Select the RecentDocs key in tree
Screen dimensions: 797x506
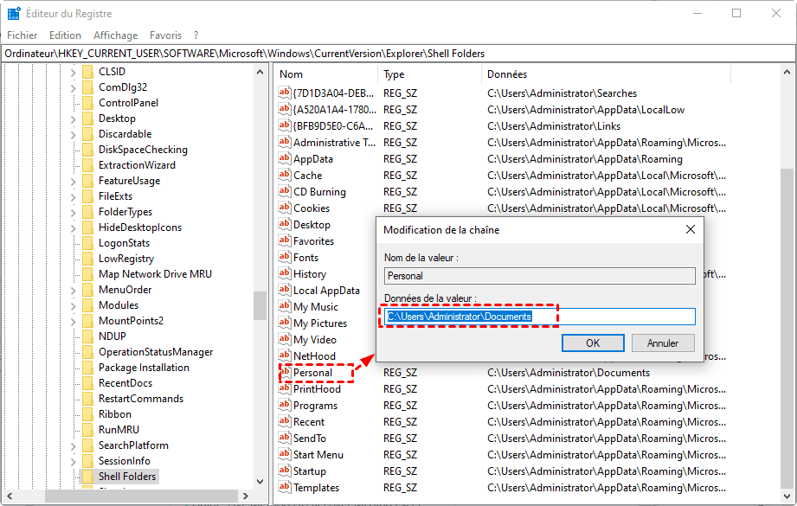point(125,383)
